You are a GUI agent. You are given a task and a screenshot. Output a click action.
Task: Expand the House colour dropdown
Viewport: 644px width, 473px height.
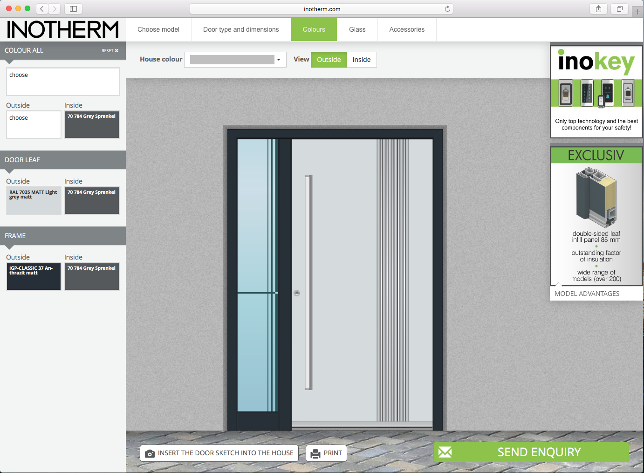pyautogui.click(x=235, y=60)
